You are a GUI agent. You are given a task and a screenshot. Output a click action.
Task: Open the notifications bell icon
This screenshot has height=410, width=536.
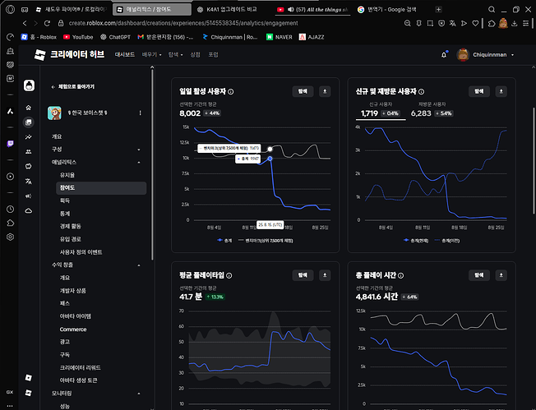pyautogui.click(x=444, y=55)
